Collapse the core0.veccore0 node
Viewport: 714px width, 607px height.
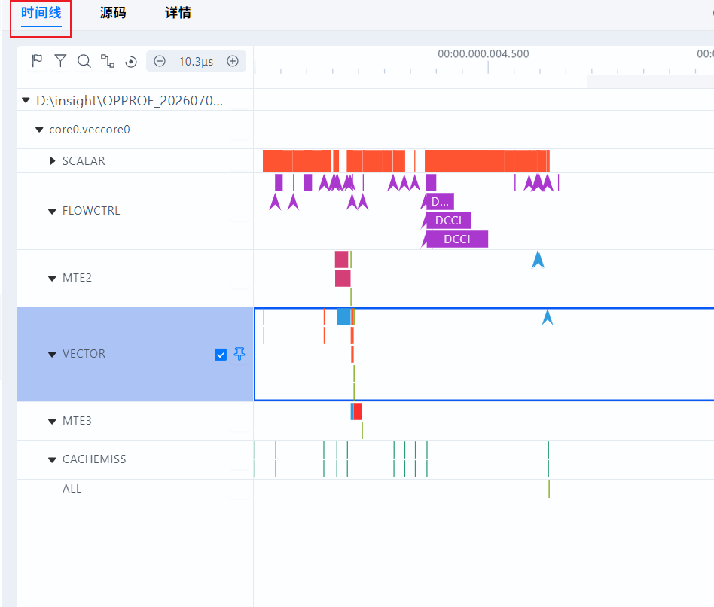coord(40,130)
